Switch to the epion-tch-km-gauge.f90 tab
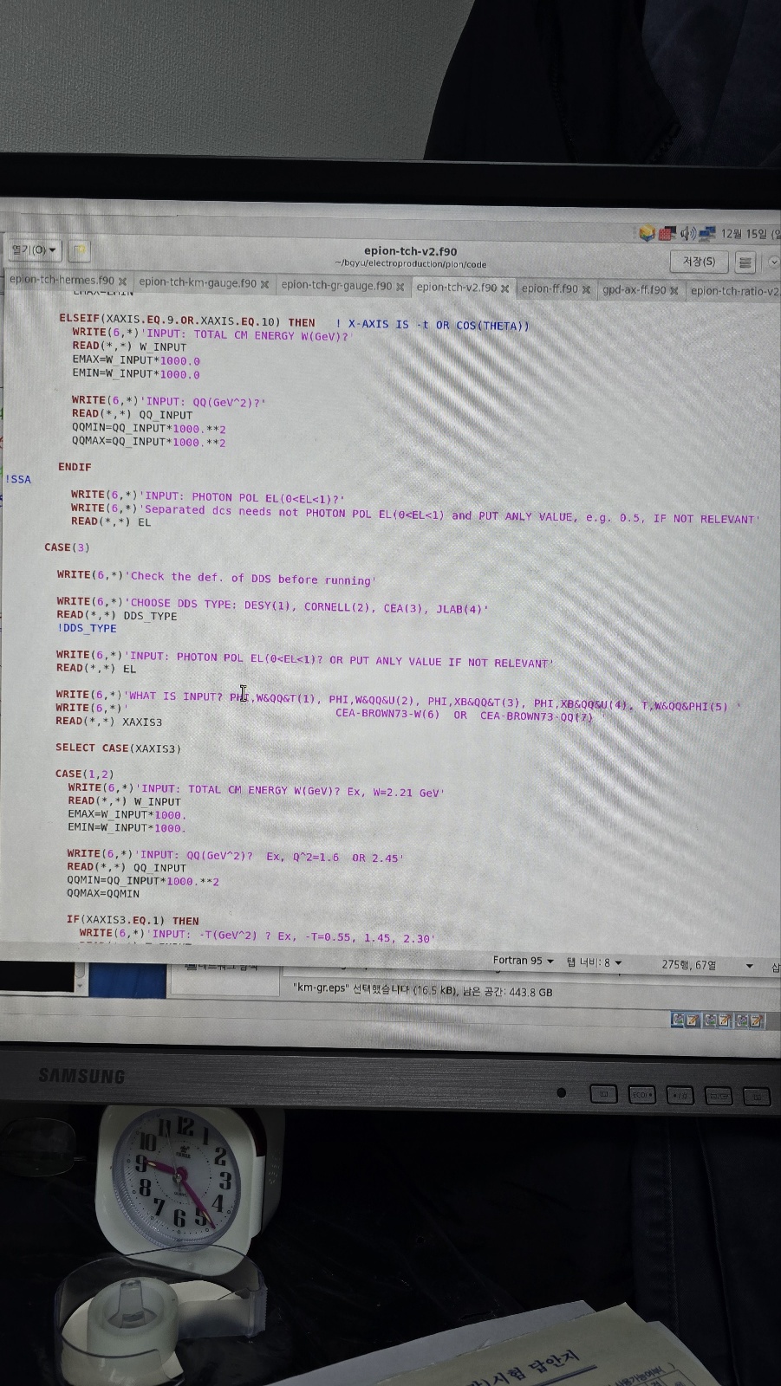Screen dimensions: 781x1386 click(x=197, y=282)
